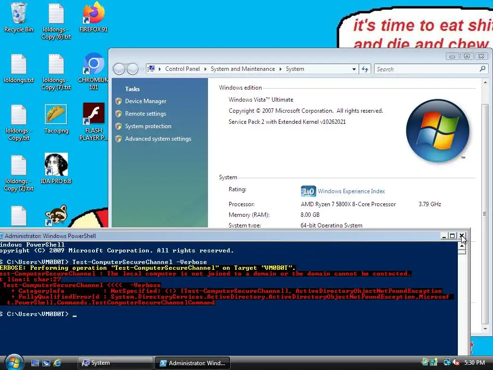Select the Taco.png image file
The height and width of the screenshot is (370, 493).
56,119
